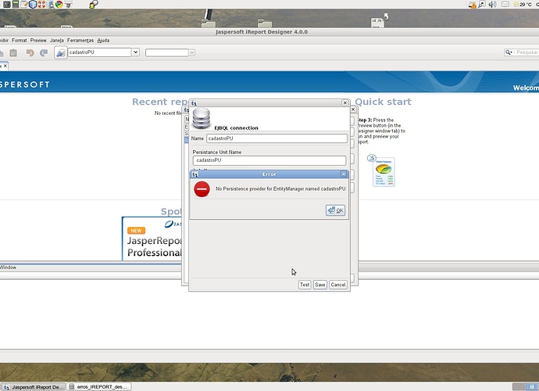Launch the blue cube VirtualBox icon
Viewport: 539px width, 391px height.
tap(33, 4)
